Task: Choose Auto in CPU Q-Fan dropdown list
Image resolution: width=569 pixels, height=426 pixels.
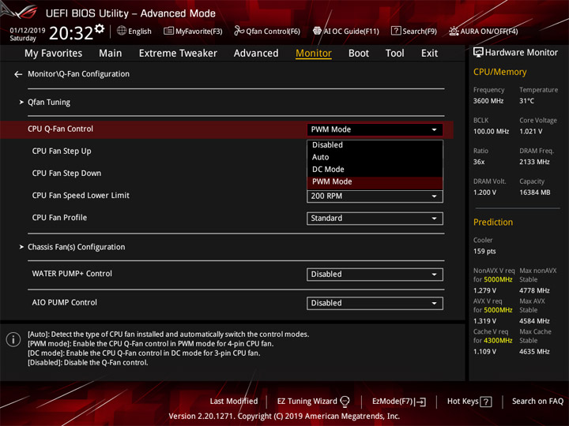Action: click(x=375, y=157)
